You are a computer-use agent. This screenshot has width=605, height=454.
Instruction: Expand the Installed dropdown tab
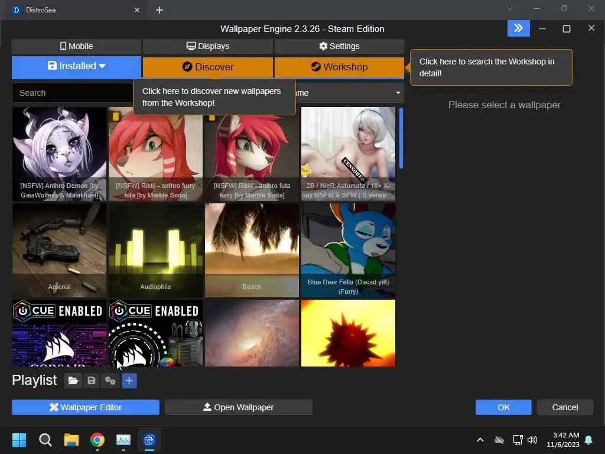[x=76, y=66]
